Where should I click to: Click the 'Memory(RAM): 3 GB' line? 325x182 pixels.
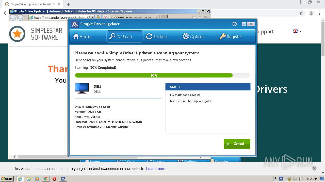(88, 112)
